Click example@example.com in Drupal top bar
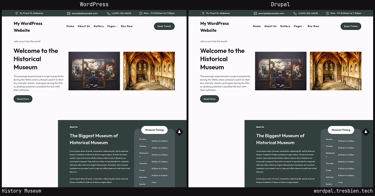Screen dimensions: 375x196 [x=271, y=13]
